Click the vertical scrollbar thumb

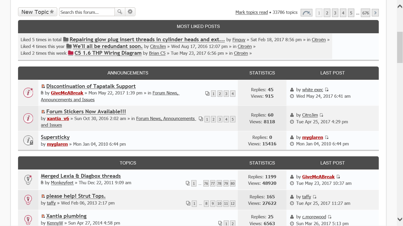(x=400, y=47)
